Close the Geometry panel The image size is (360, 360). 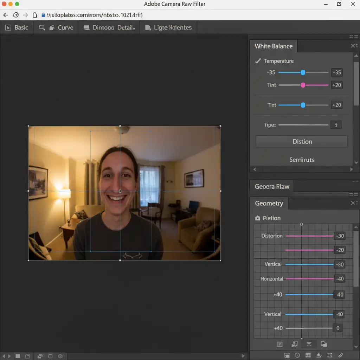pyautogui.click(x=354, y=203)
